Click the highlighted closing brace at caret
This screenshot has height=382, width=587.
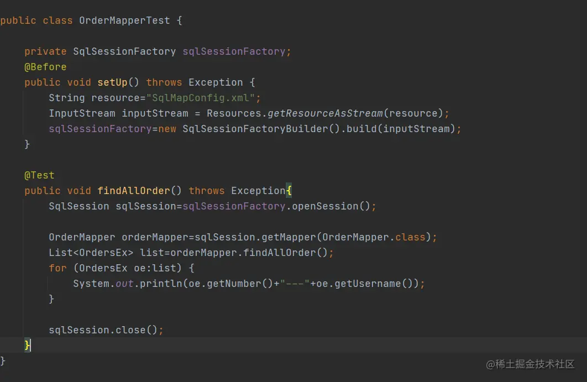click(27, 345)
